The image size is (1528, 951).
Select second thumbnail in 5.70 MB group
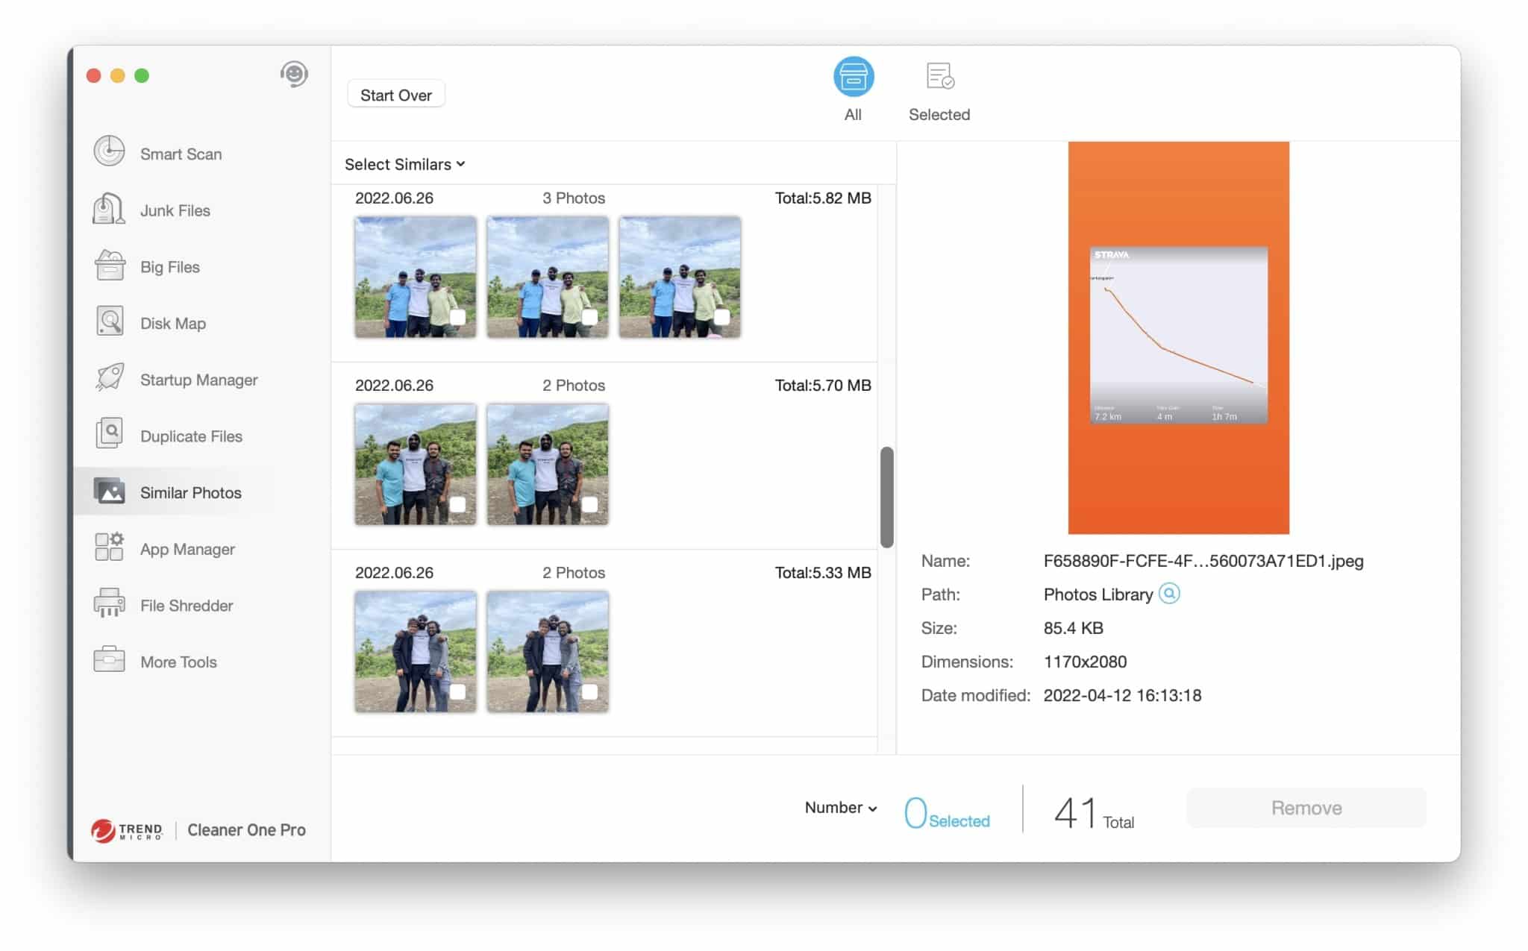[548, 464]
